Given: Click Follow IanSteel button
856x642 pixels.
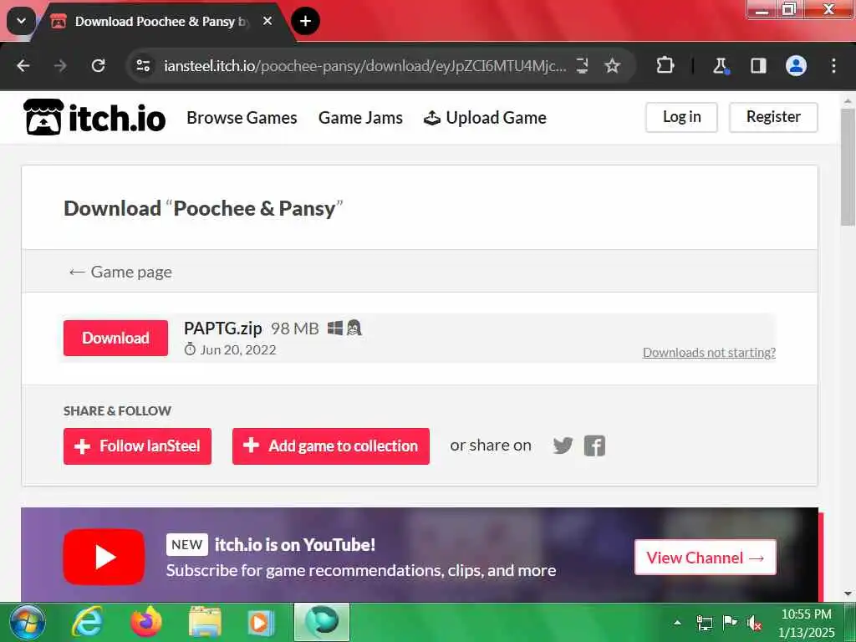Looking at the screenshot, I should [x=138, y=446].
